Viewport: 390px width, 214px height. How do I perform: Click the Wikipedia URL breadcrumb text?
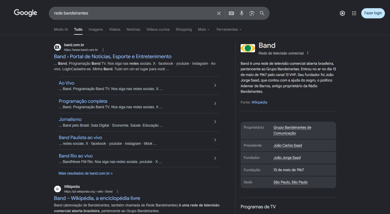88,192
